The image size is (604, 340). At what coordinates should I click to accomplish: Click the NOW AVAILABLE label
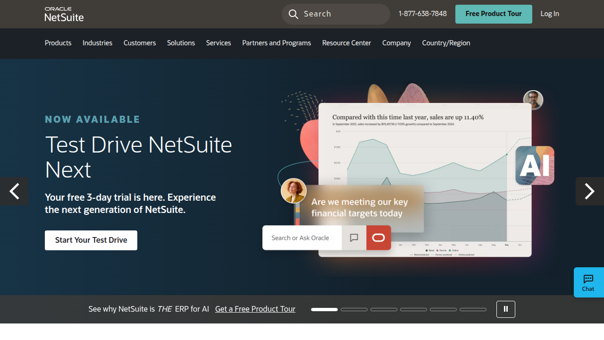pyautogui.click(x=92, y=119)
